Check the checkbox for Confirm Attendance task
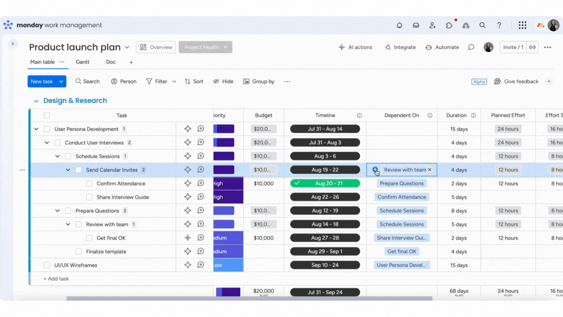This screenshot has height=317, width=563. pos(88,183)
